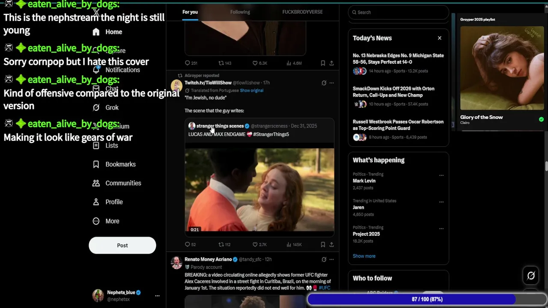
Task: Open Russell Westbrook Passes Oscar Robertson news
Action: (398, 129)
